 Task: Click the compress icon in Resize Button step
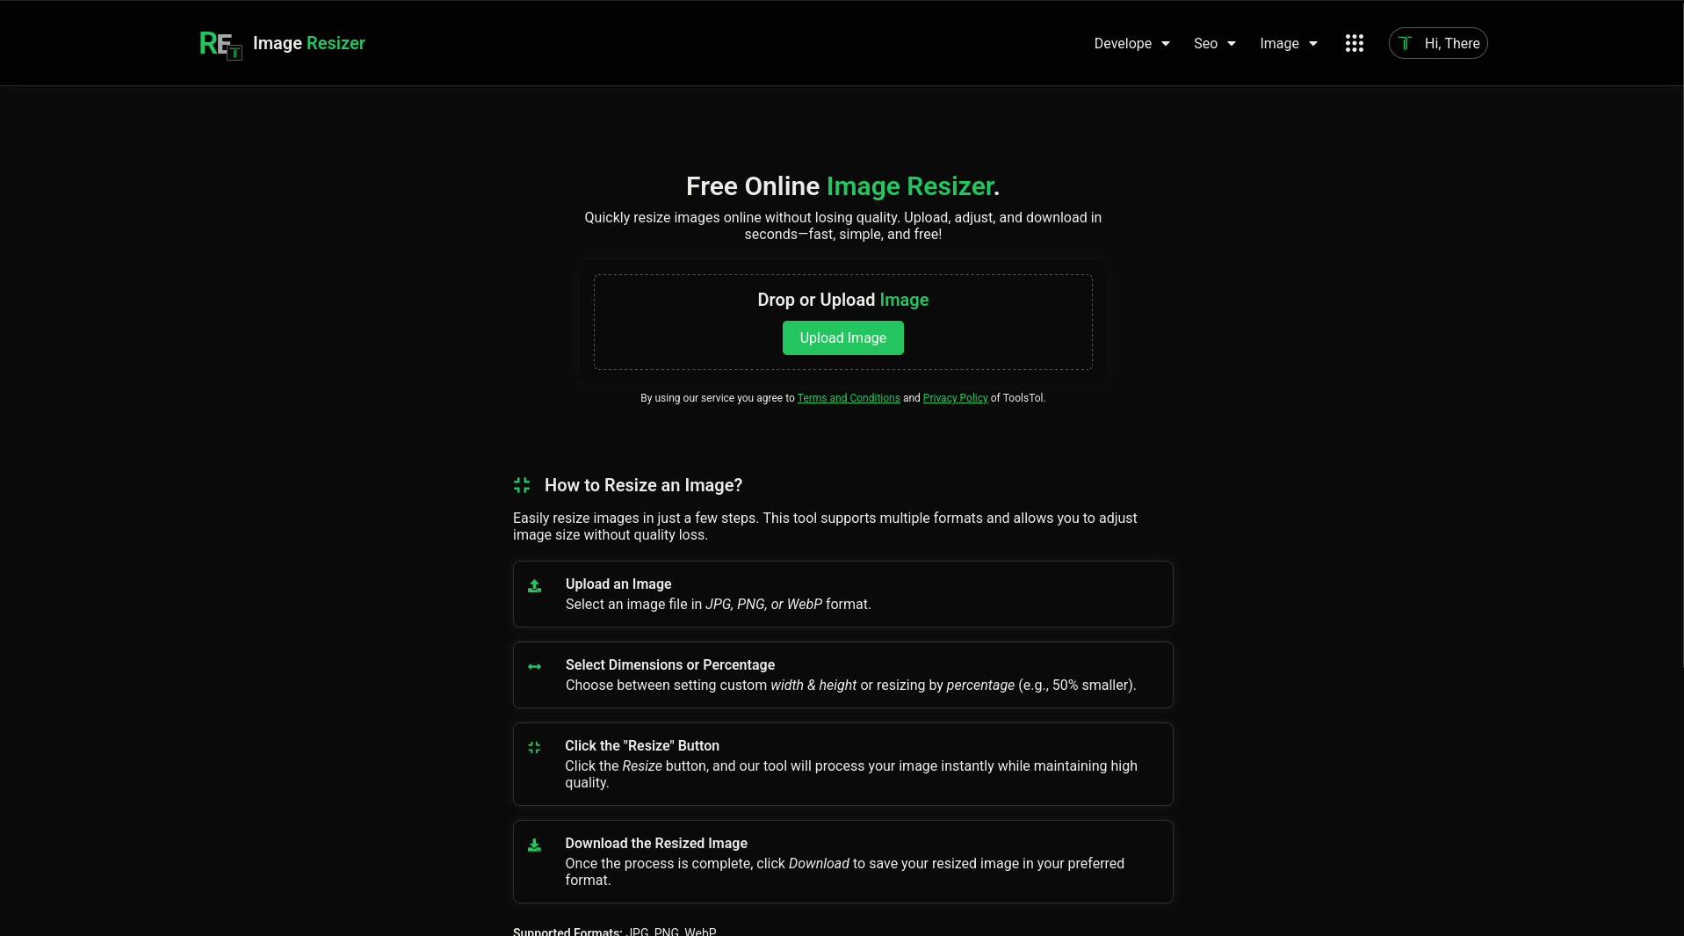534,748
